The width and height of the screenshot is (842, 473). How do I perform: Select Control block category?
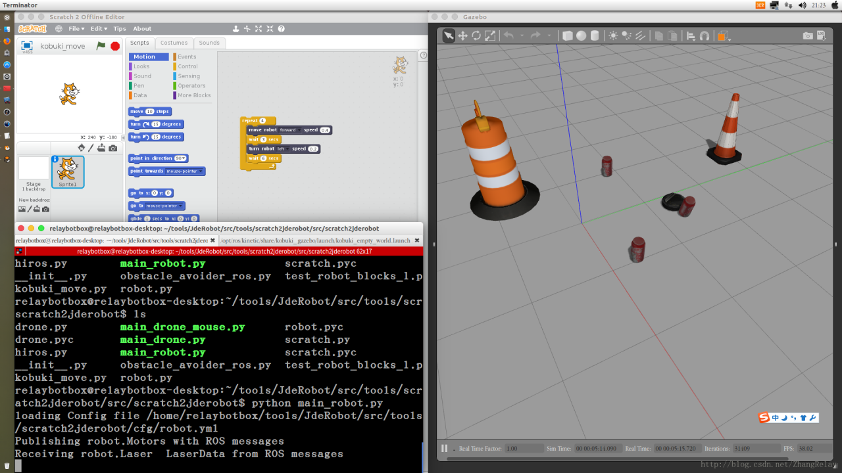click(x=186, y=66)
